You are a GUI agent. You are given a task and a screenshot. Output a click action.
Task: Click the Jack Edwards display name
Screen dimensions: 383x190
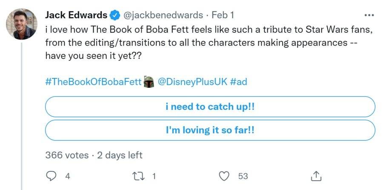pos(76,15)
